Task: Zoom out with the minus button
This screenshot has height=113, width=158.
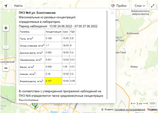Action: coord(6,68)
